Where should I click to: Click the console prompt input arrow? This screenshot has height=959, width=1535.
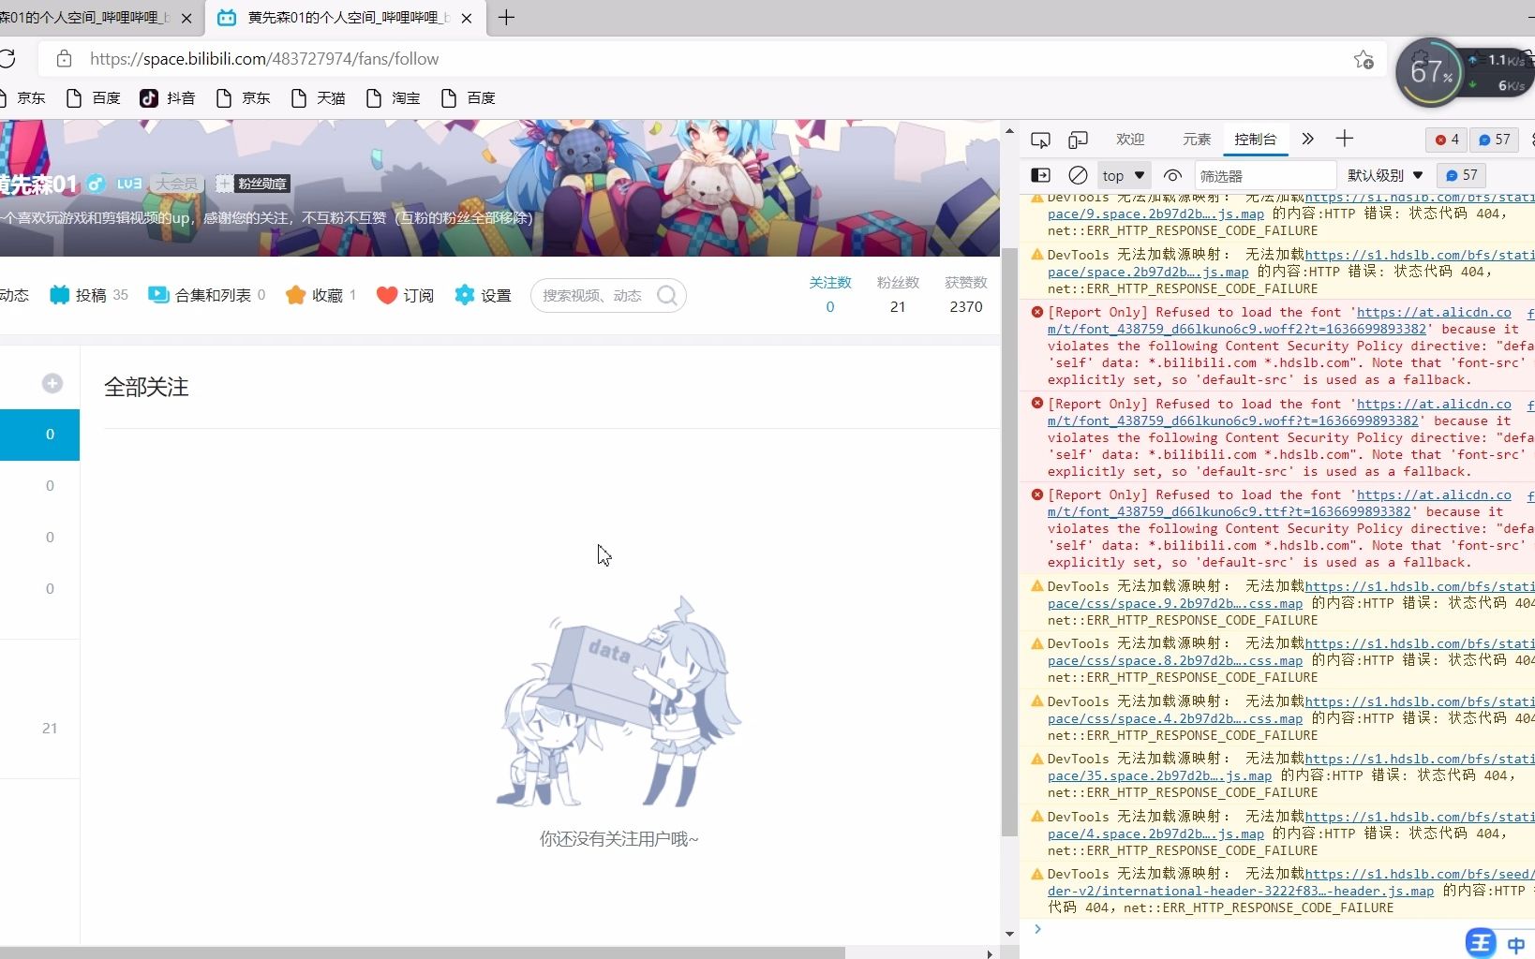pos(1037,929)
